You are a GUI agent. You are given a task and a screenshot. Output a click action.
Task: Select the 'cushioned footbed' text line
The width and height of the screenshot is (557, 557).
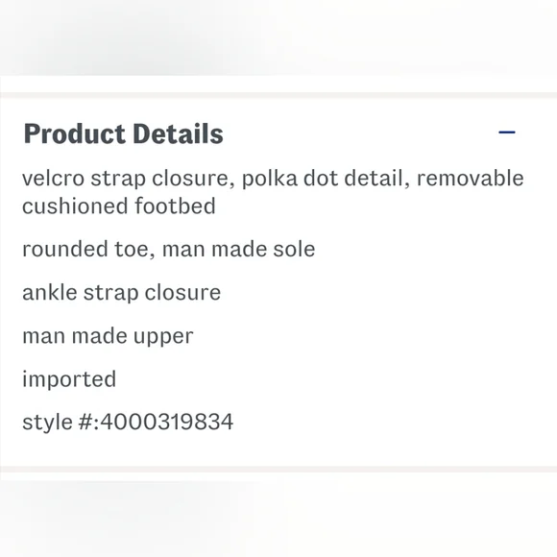click(x=119, y=206)
